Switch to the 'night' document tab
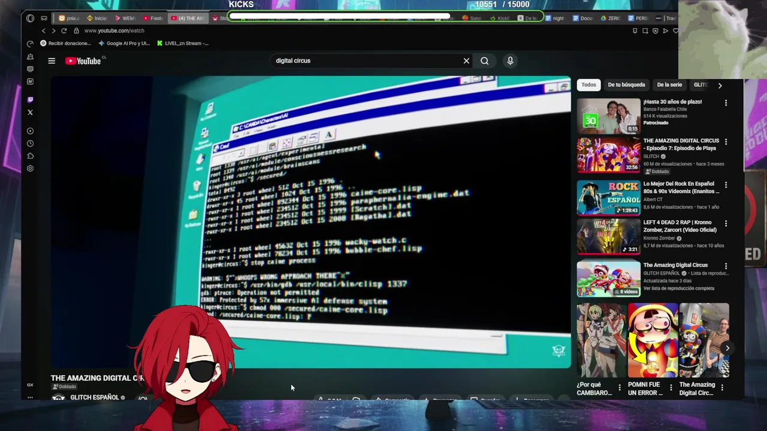The width and height of the screenshot is (767, 431). [555, 18]
